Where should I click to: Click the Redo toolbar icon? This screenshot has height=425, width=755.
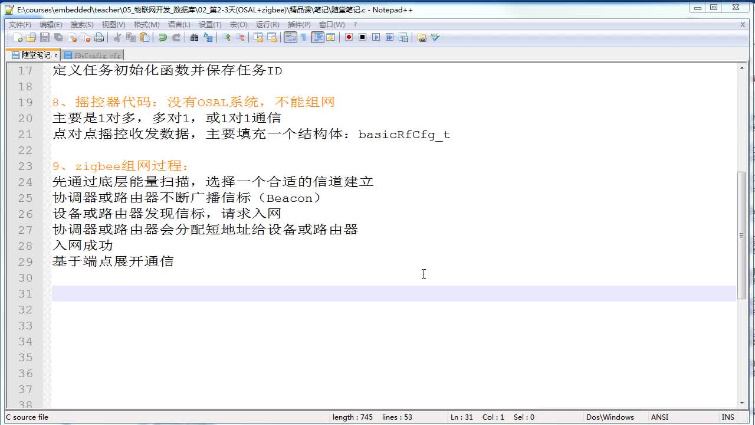pos(176,37)
